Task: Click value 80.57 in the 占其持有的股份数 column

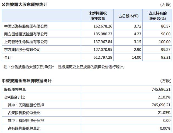Action: click(166, 26)
